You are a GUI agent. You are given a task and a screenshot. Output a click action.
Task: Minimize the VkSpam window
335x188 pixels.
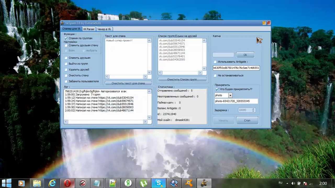point(264,23)
